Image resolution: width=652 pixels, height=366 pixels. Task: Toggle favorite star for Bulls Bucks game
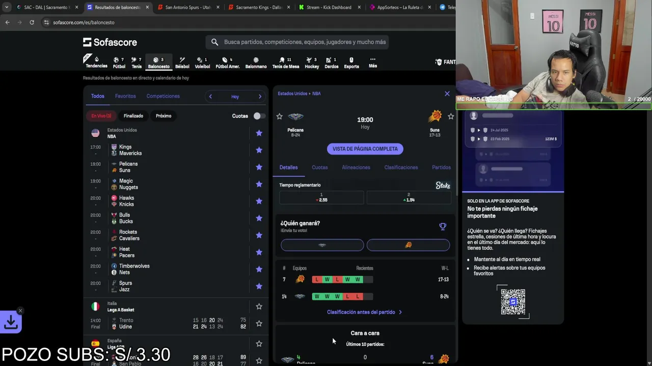tap(259, 218)
